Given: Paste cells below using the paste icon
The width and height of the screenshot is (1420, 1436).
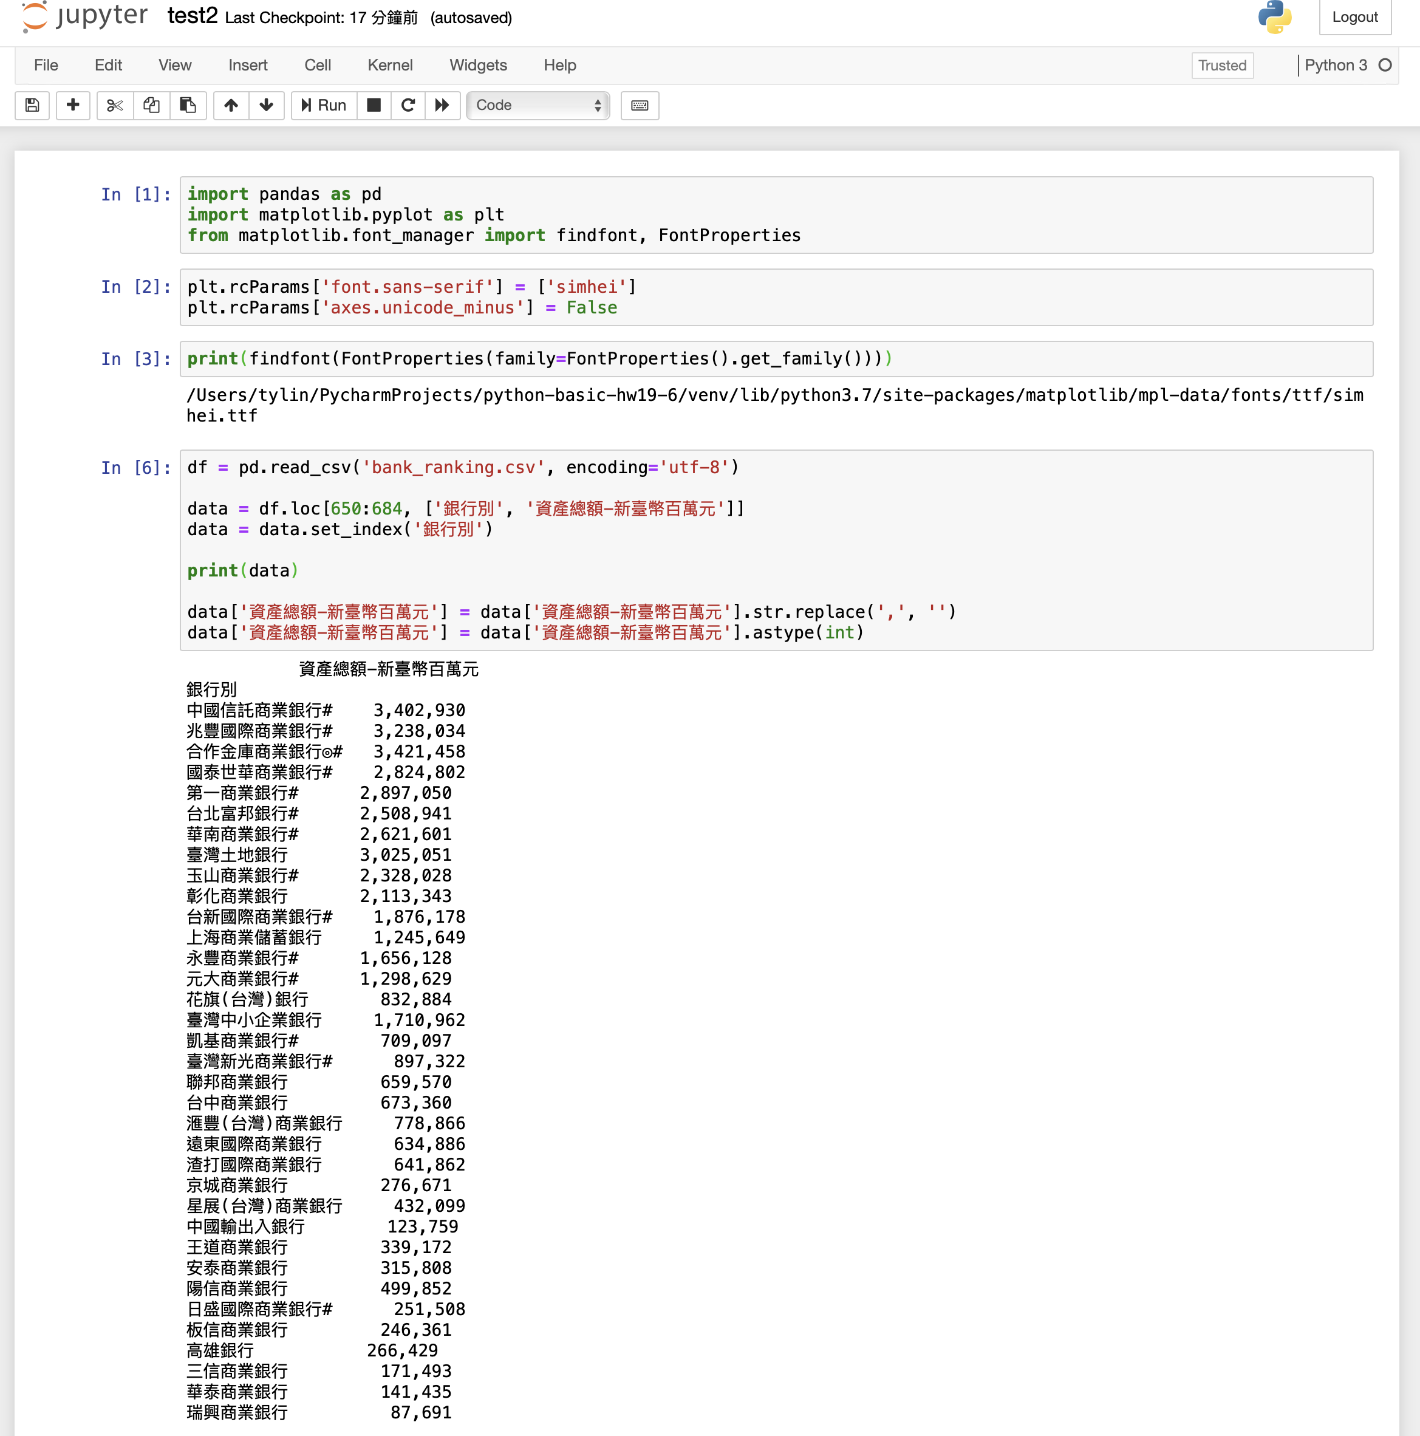Looking at the screenshot, I should click(188, 105).
